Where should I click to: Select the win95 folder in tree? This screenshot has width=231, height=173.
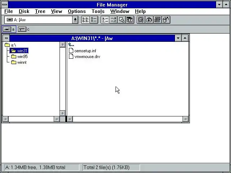tap(19, 57)
